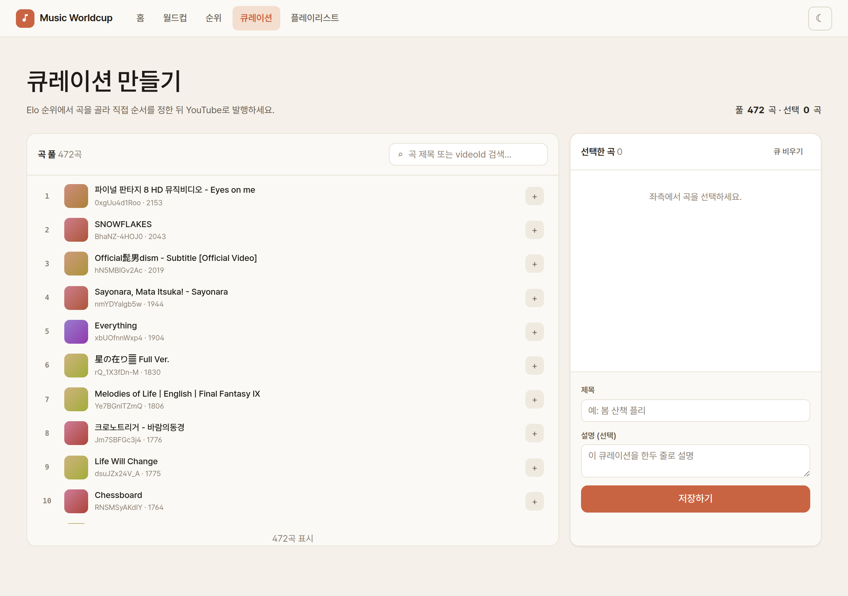Click 'Melodies of Life | English | Final Fantasy IX'

177,394
